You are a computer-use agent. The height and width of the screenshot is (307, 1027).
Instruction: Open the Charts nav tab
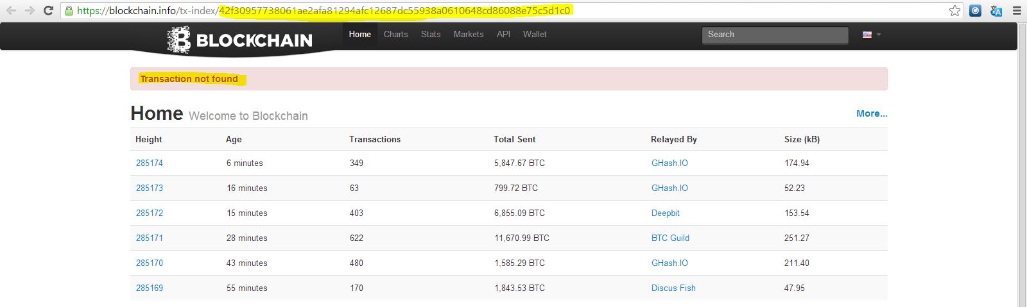(x=396, y=35)
